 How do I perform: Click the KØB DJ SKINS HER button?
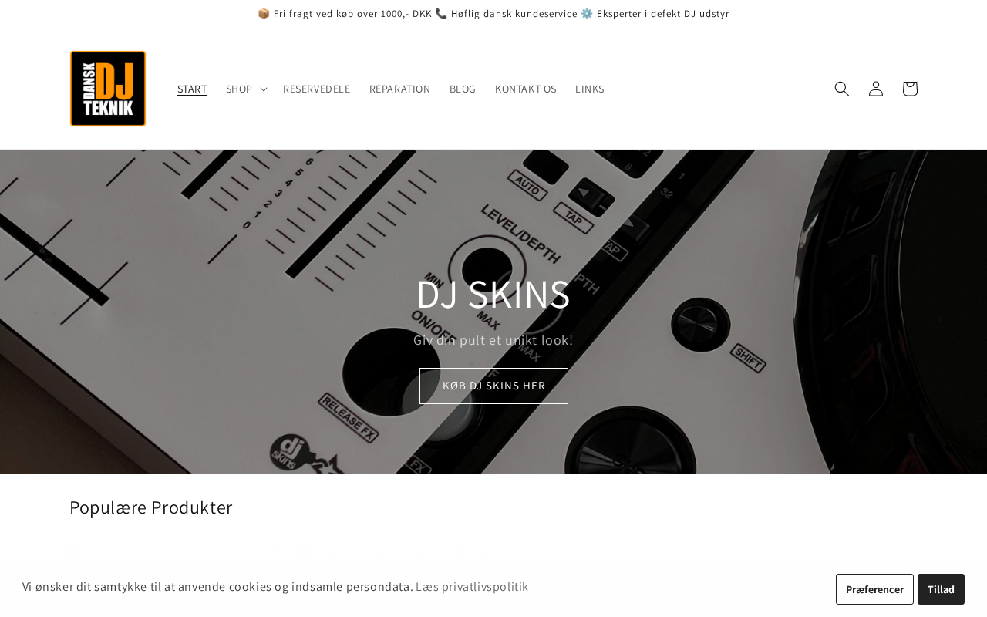pyautogui.click(x=493, y=386)
